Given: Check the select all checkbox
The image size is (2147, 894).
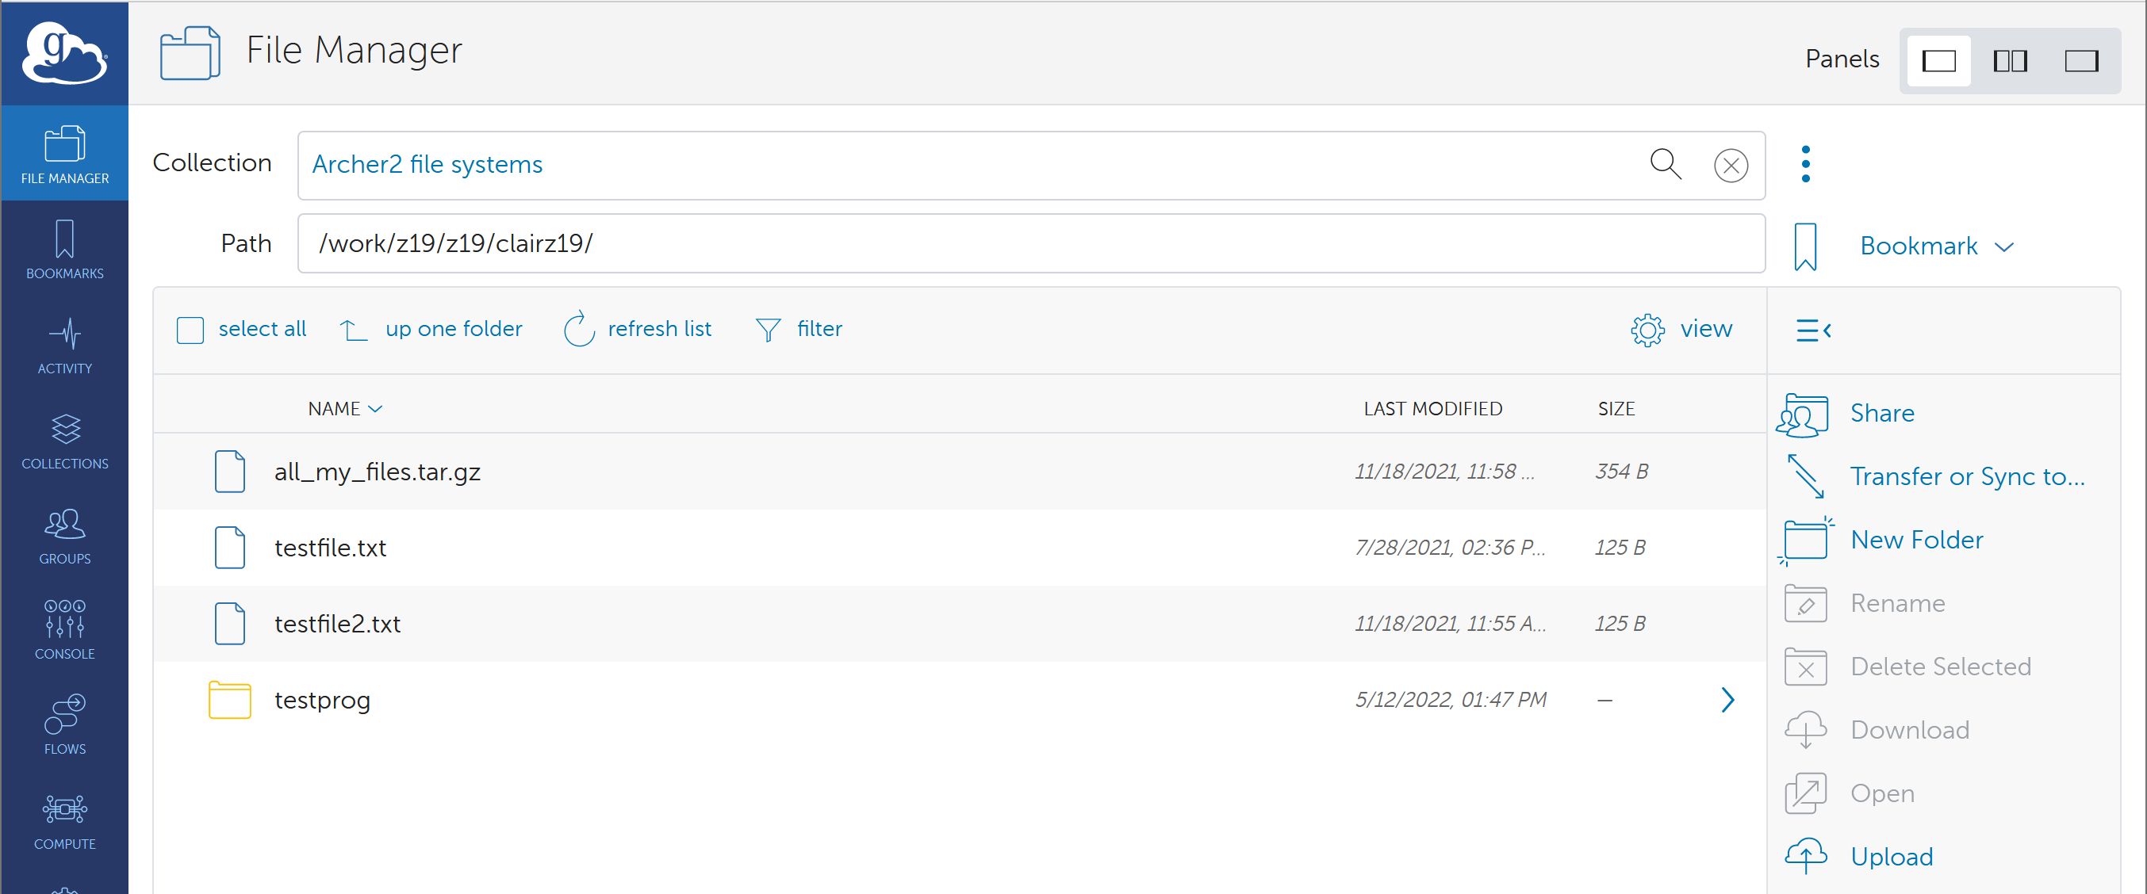Looking at the screenshot, I should click(190, 330).
